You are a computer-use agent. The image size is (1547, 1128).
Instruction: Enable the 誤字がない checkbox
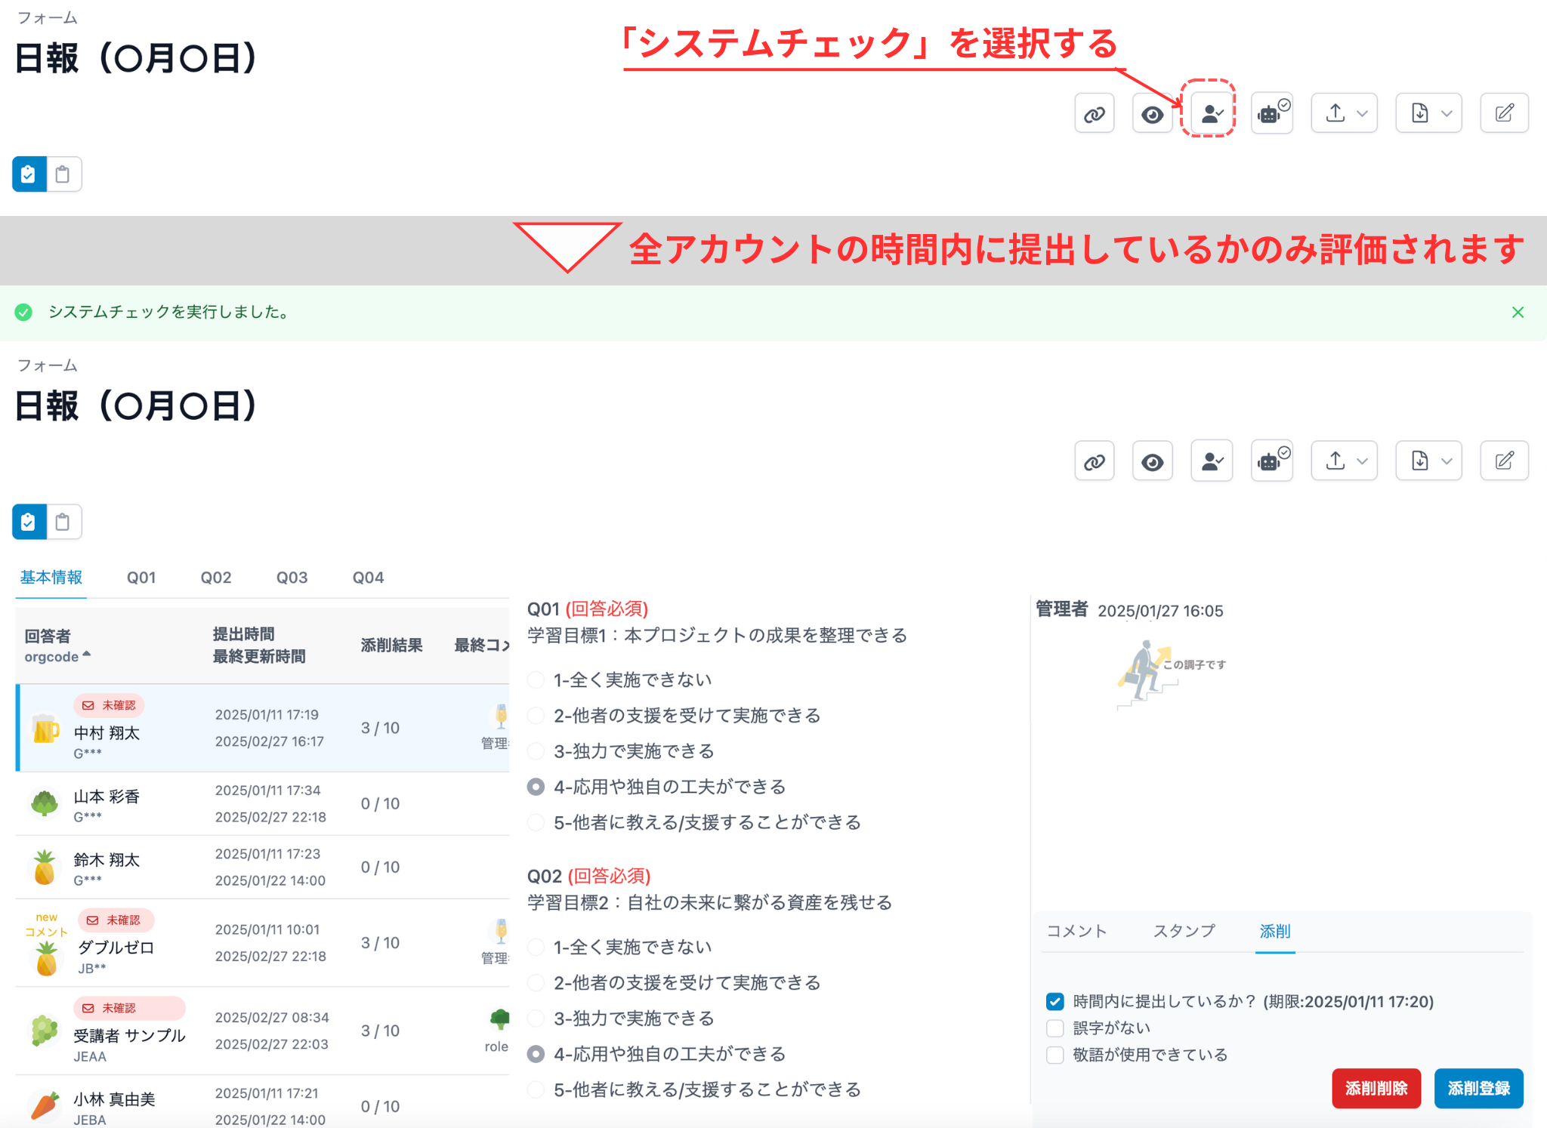point(1054,1028)
